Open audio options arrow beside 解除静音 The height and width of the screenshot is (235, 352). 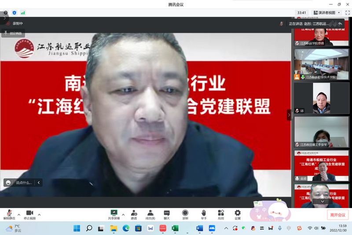tap(19, 215)
